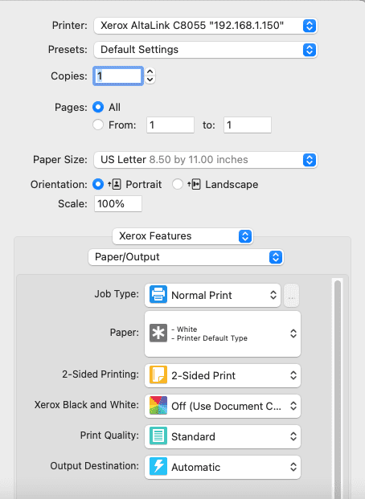365x499 pixels.
Task: Click the Paper asterisk icon
Action: (158, 333)
